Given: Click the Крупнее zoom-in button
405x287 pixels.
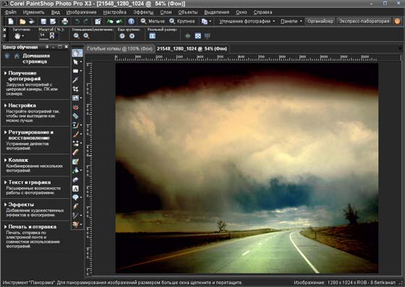Looking at the screenshot, I should (182, 21).
